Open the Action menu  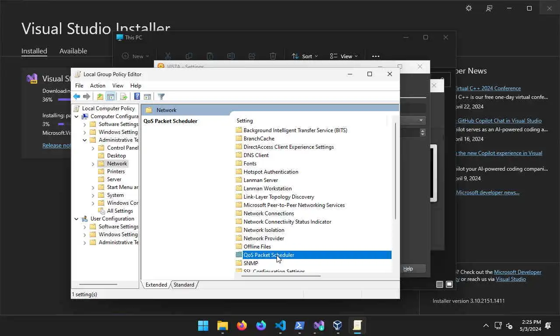[x=98, y=86]
